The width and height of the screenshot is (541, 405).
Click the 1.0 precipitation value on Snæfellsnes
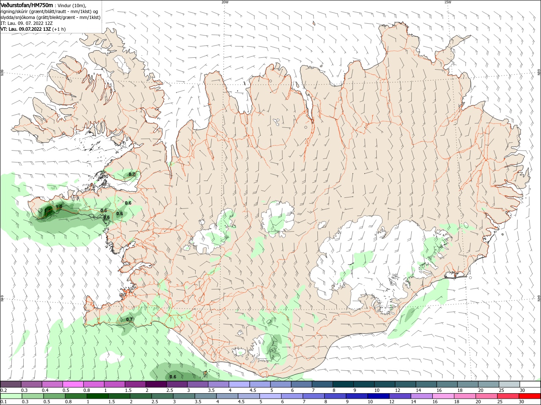click(59, 207)
